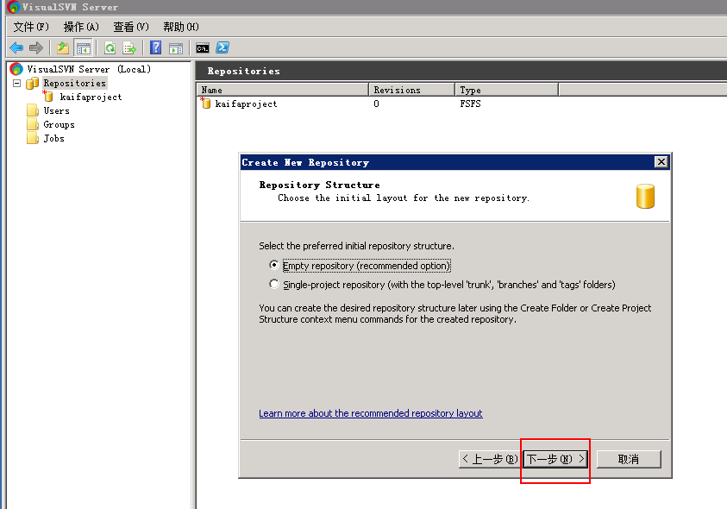Image resolution: width=727 pixels, height=509 pixels.
Task: Click the Groups folder icon
Action: (33, 124)
